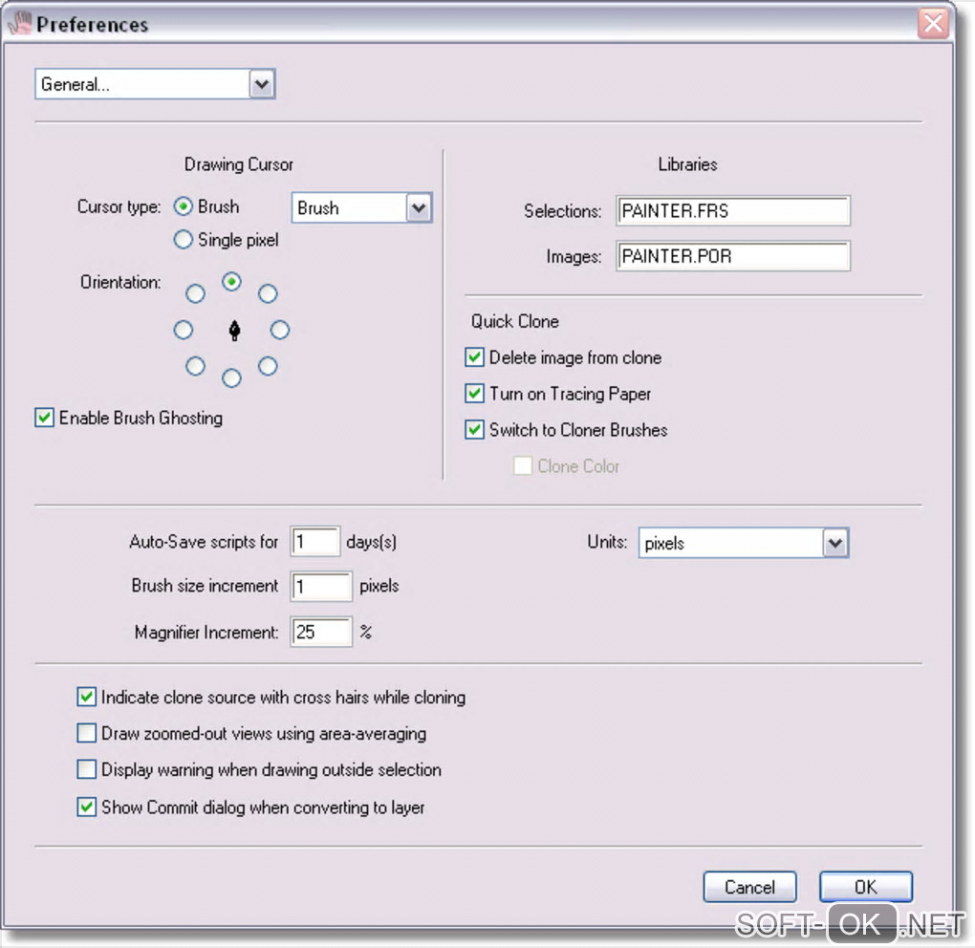
Task: Click the brush cursor icon in orientation circle
Action: pos(234,330)
